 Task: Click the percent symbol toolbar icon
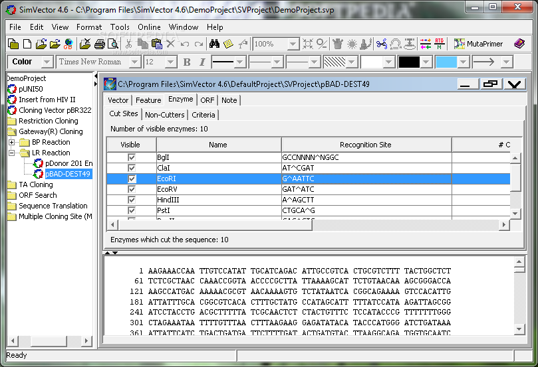pos(321,44)
